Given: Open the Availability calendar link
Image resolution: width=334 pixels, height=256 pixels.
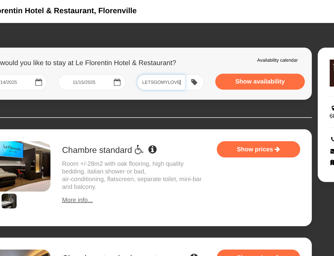Looking at the screenshot, I should coord(277,60).
